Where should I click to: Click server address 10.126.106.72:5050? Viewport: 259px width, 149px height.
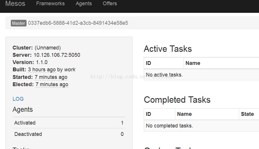coord(57,55)
